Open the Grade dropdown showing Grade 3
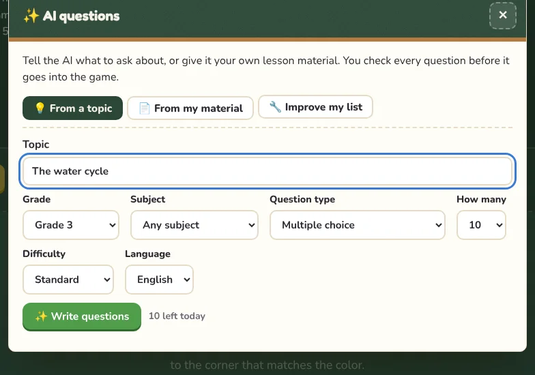This screenshot has height=375, width=535. 71,225
